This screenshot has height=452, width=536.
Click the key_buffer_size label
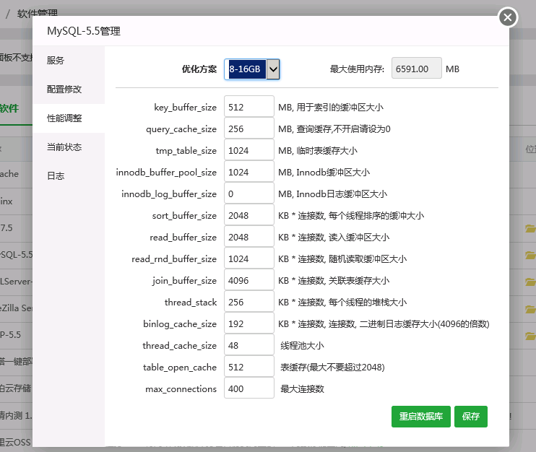tap(185, 108)
